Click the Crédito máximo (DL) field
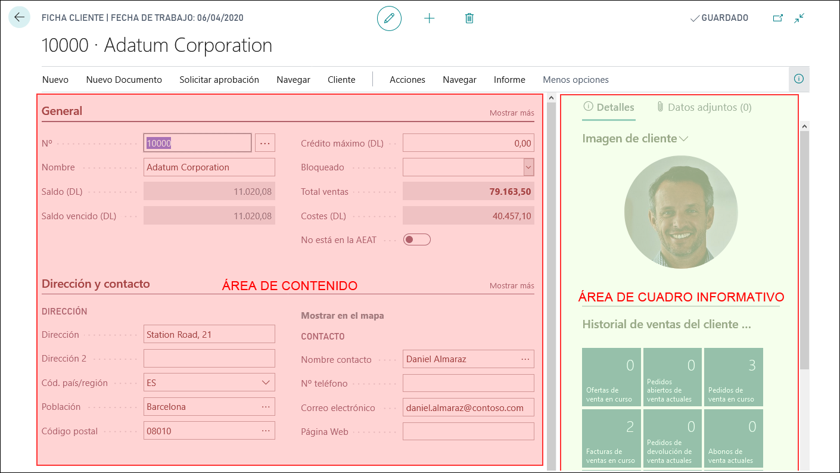 tap(468, 143)
